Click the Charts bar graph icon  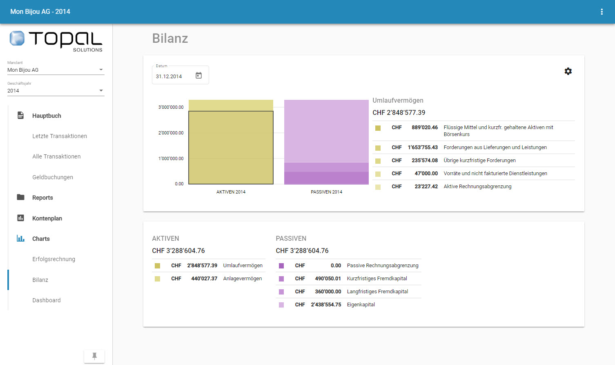click(20, 238)
